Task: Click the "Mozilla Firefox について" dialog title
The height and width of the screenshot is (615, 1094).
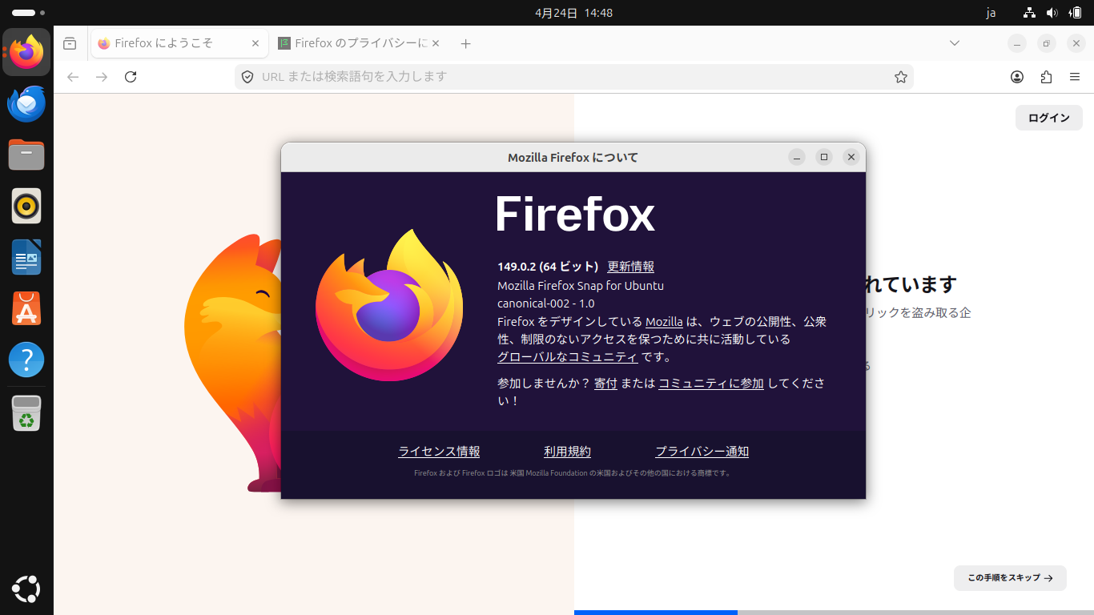Action: click(573, 158)
